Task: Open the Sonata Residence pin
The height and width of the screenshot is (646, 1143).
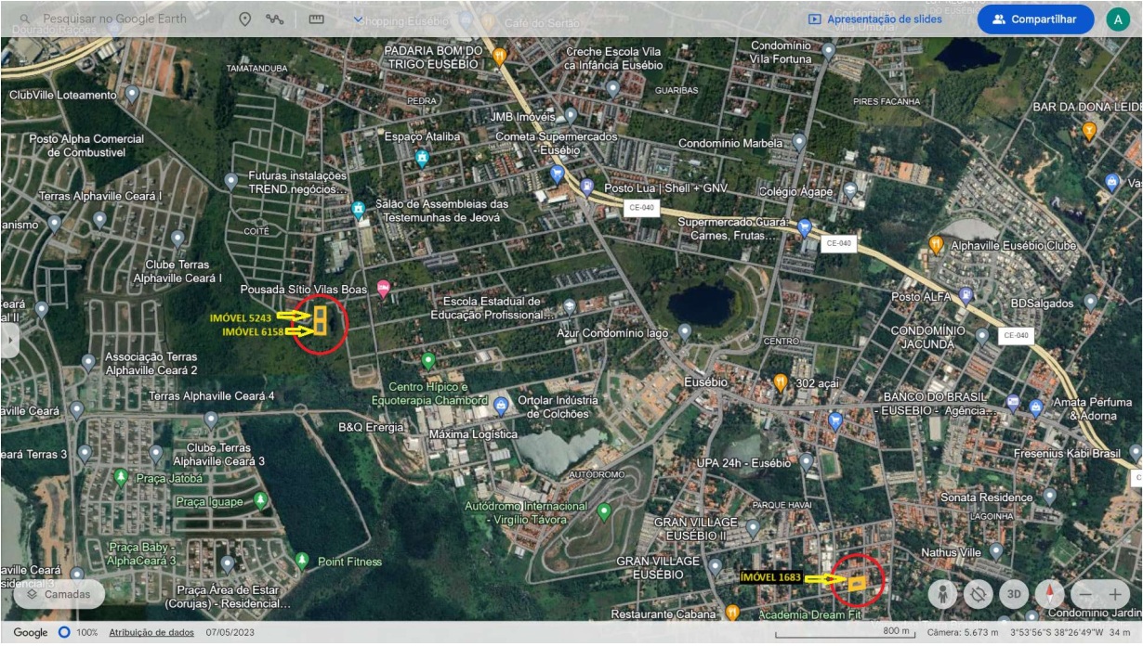Action: 1049,497
